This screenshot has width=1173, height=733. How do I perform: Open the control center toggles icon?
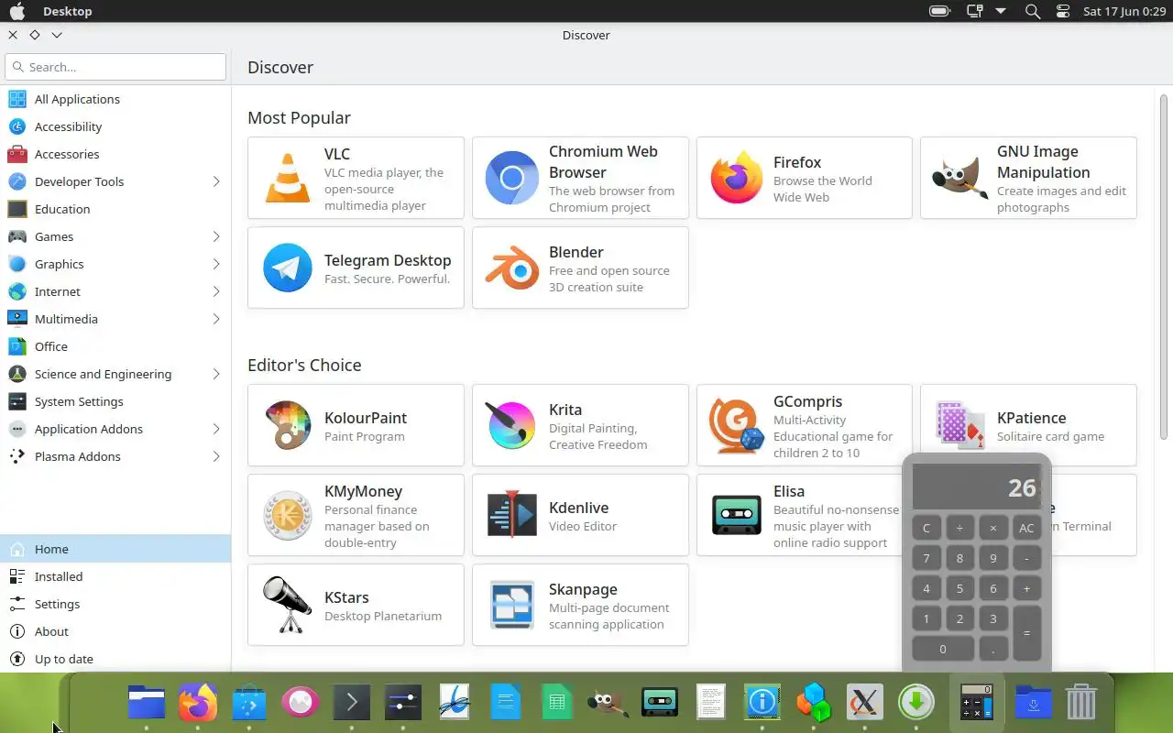[1063, 11]
